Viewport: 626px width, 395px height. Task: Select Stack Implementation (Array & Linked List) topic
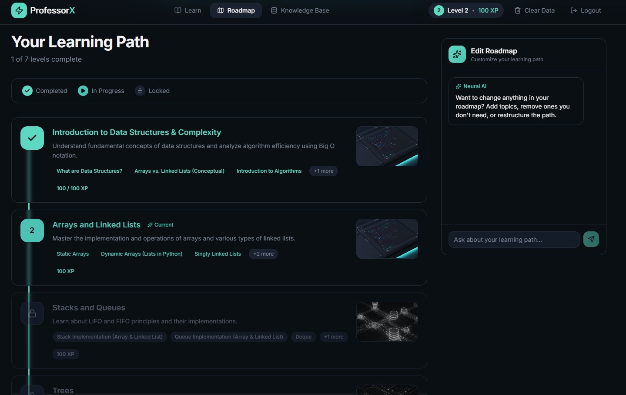110,337
